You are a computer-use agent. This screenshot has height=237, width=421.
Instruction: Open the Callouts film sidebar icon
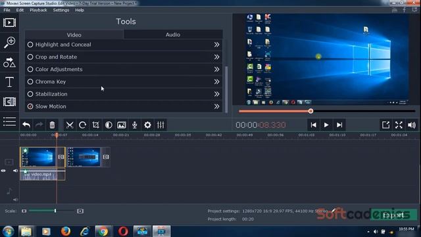point(9,102)
